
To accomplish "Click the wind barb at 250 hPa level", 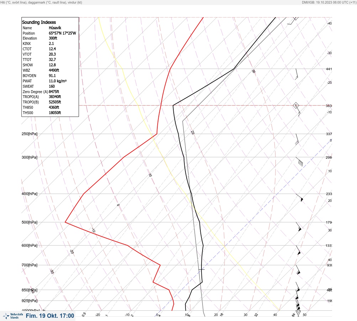I will point(297,139).
